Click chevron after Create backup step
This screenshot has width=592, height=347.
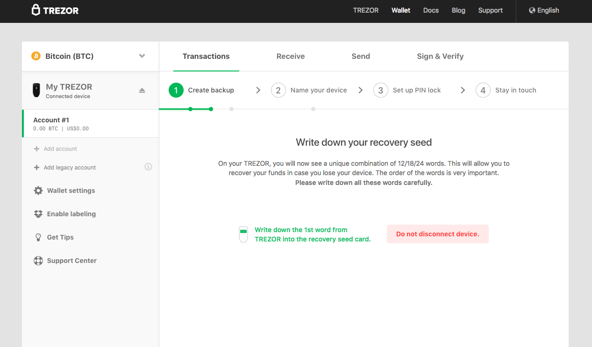coord(258,90)
